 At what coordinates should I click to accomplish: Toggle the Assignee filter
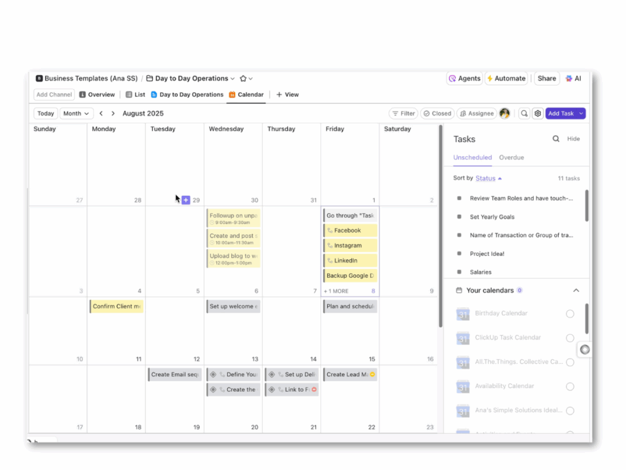click(477, 113)
